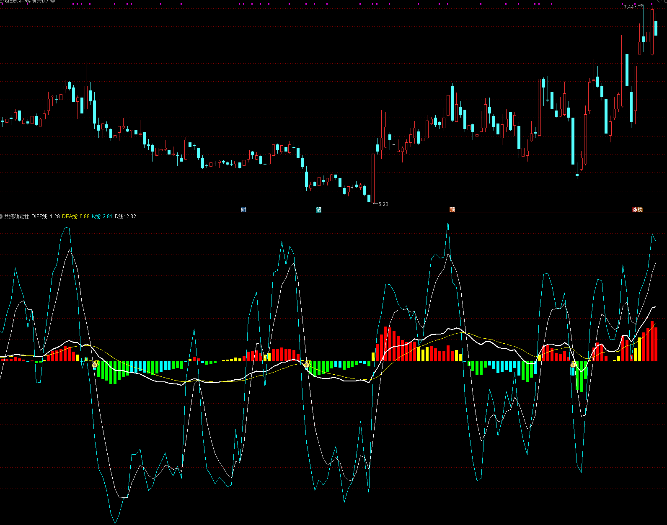Click the 5.26 low price label
Viewport: 667px width, 525px height.
383,204
